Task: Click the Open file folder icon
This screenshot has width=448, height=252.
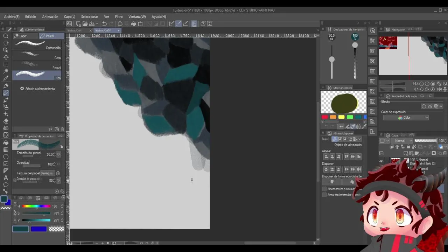Action: click(85, 24)
